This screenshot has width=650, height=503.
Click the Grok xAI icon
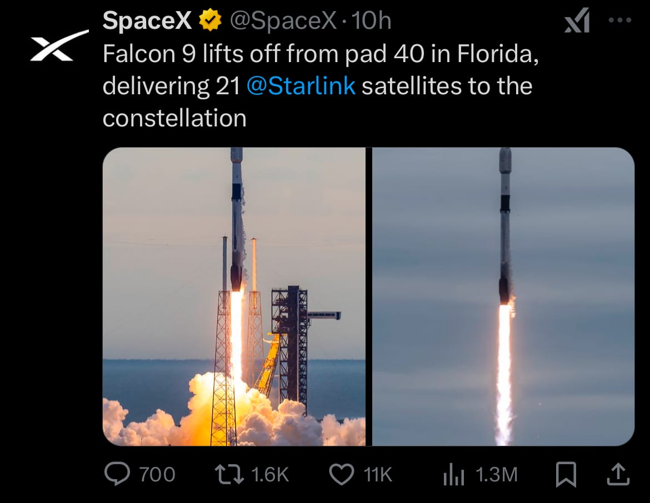coord(577,21)
